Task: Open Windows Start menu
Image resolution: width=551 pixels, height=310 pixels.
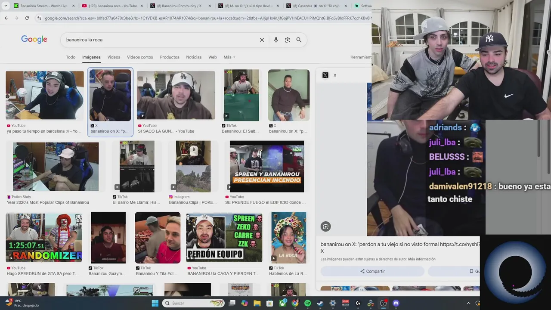Action: (x=155, y=303)
